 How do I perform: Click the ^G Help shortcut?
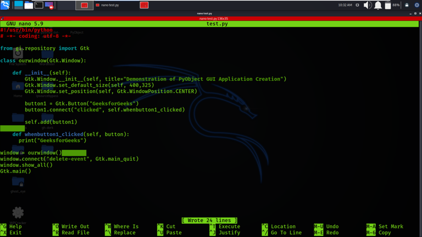click(11, 227)
